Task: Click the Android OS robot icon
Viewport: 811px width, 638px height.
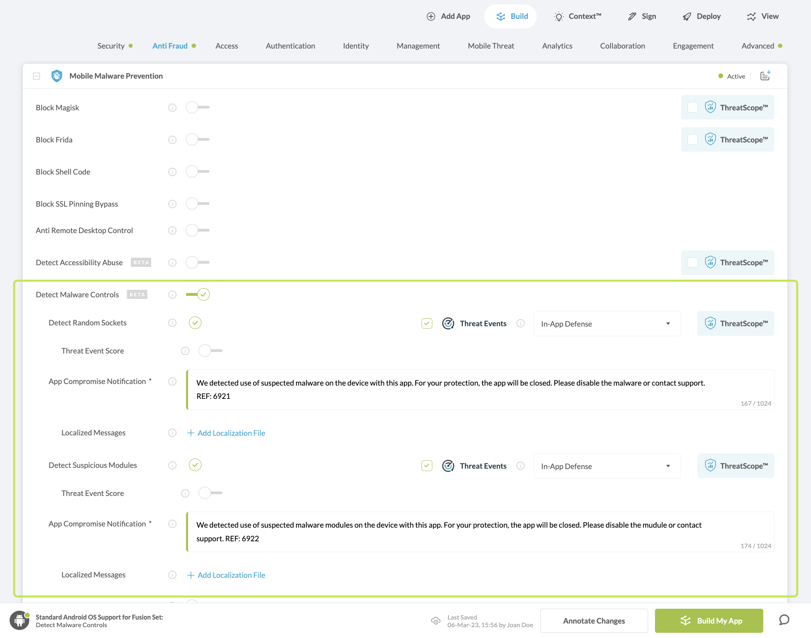Action: 20,620
